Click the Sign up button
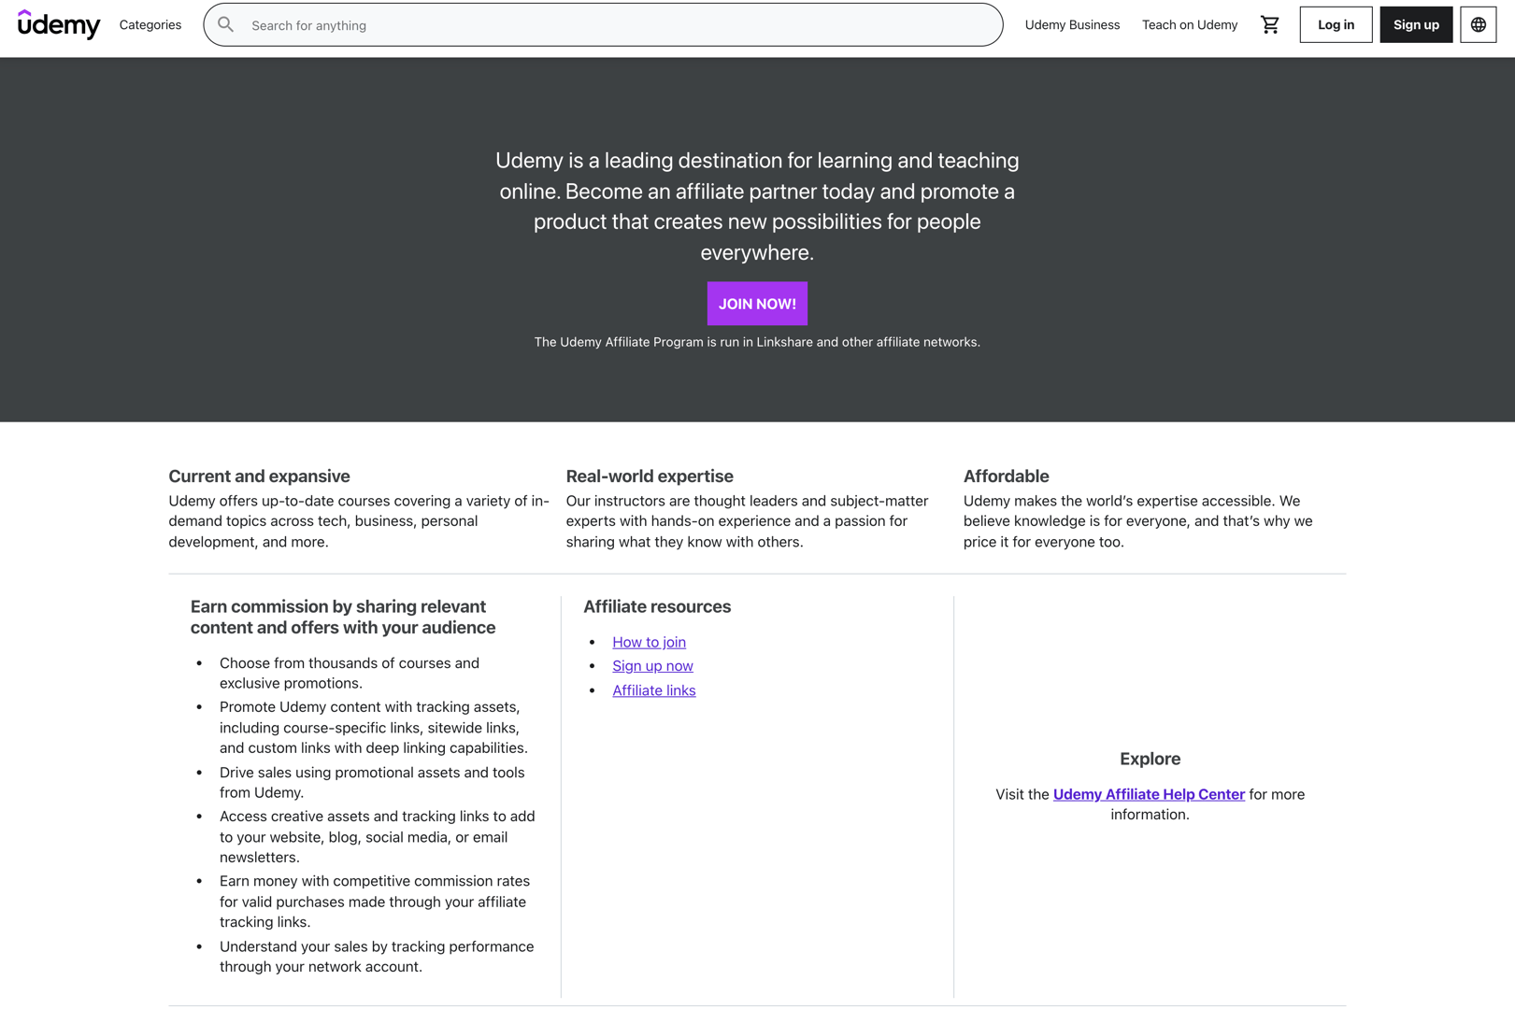Screen dimensions: 1515x1009 tap(1415, 24)
